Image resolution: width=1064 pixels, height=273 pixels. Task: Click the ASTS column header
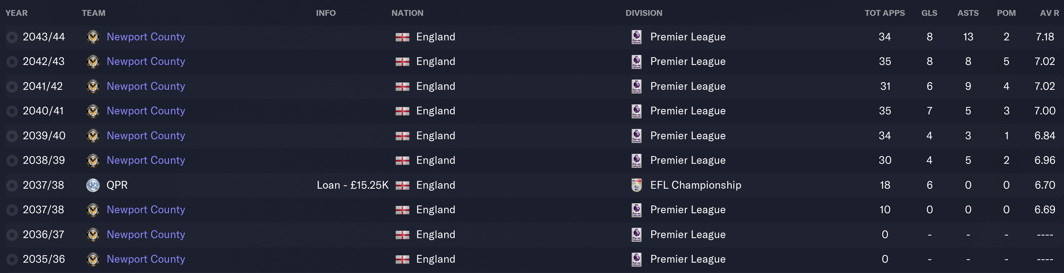(x=968, y=13)
